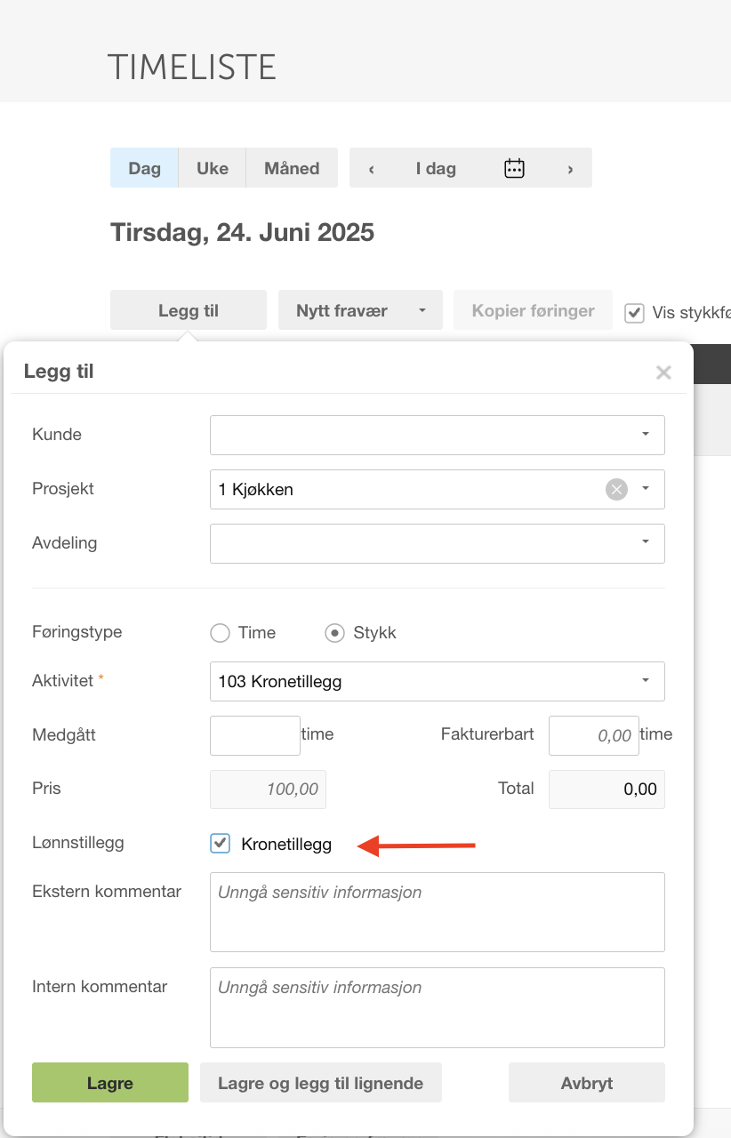Click Lagre og legg til lignende
This screenshot has height=1138, width=731.
(x=321, y=1083)
